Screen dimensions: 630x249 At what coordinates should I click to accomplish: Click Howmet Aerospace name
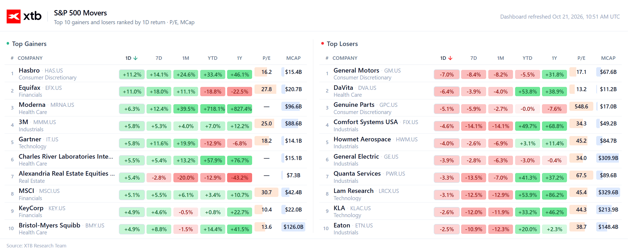(x=362, y=139)
